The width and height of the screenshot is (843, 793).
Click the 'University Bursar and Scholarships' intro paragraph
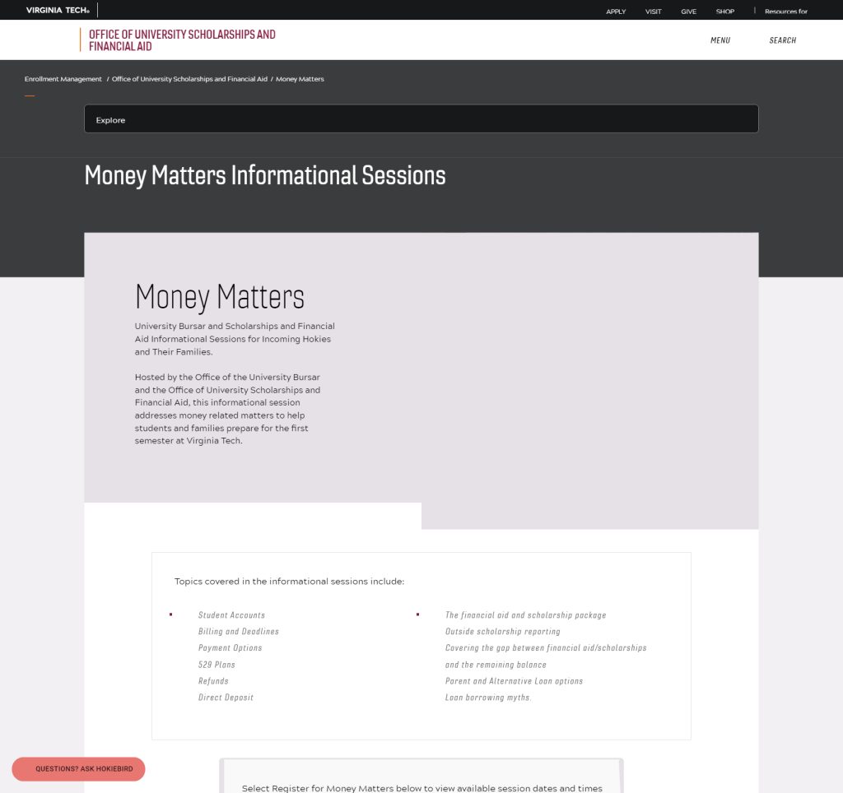pyautogui.click(x=235, y=339)
